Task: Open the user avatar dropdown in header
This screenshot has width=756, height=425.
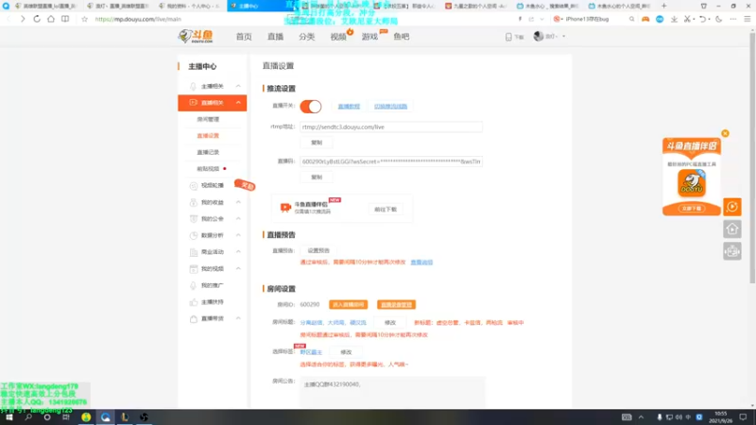Action: click(x=549, y=37)
